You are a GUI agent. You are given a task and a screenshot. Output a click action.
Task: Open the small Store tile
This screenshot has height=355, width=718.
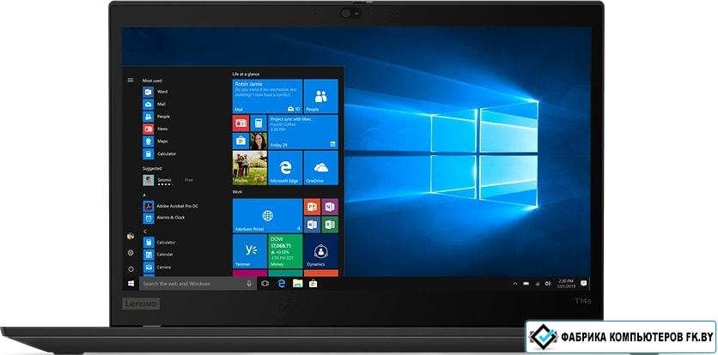click(x=240, y=141)
